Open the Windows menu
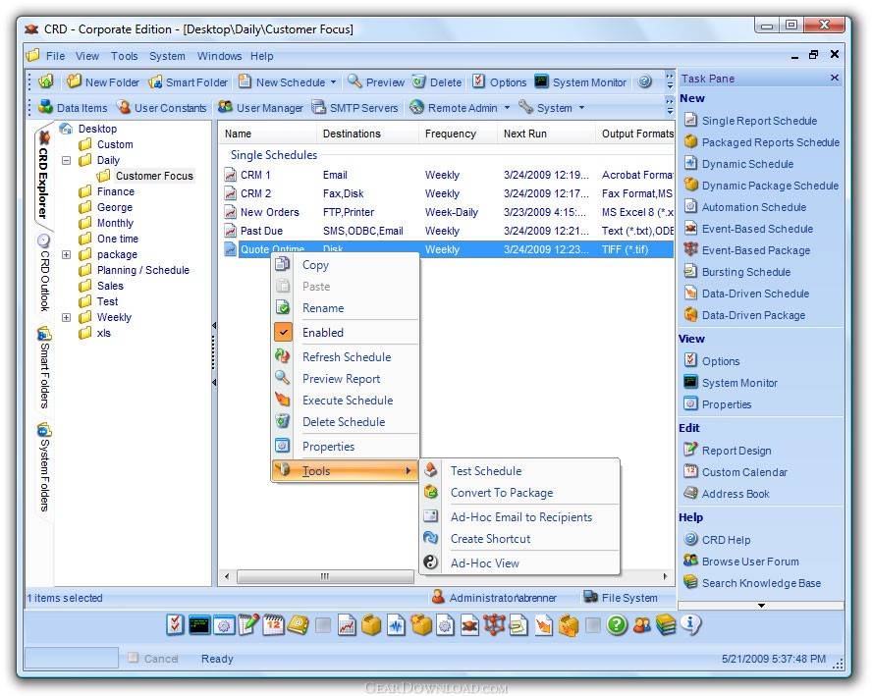The image size is (872, 696). click(219, 56)
